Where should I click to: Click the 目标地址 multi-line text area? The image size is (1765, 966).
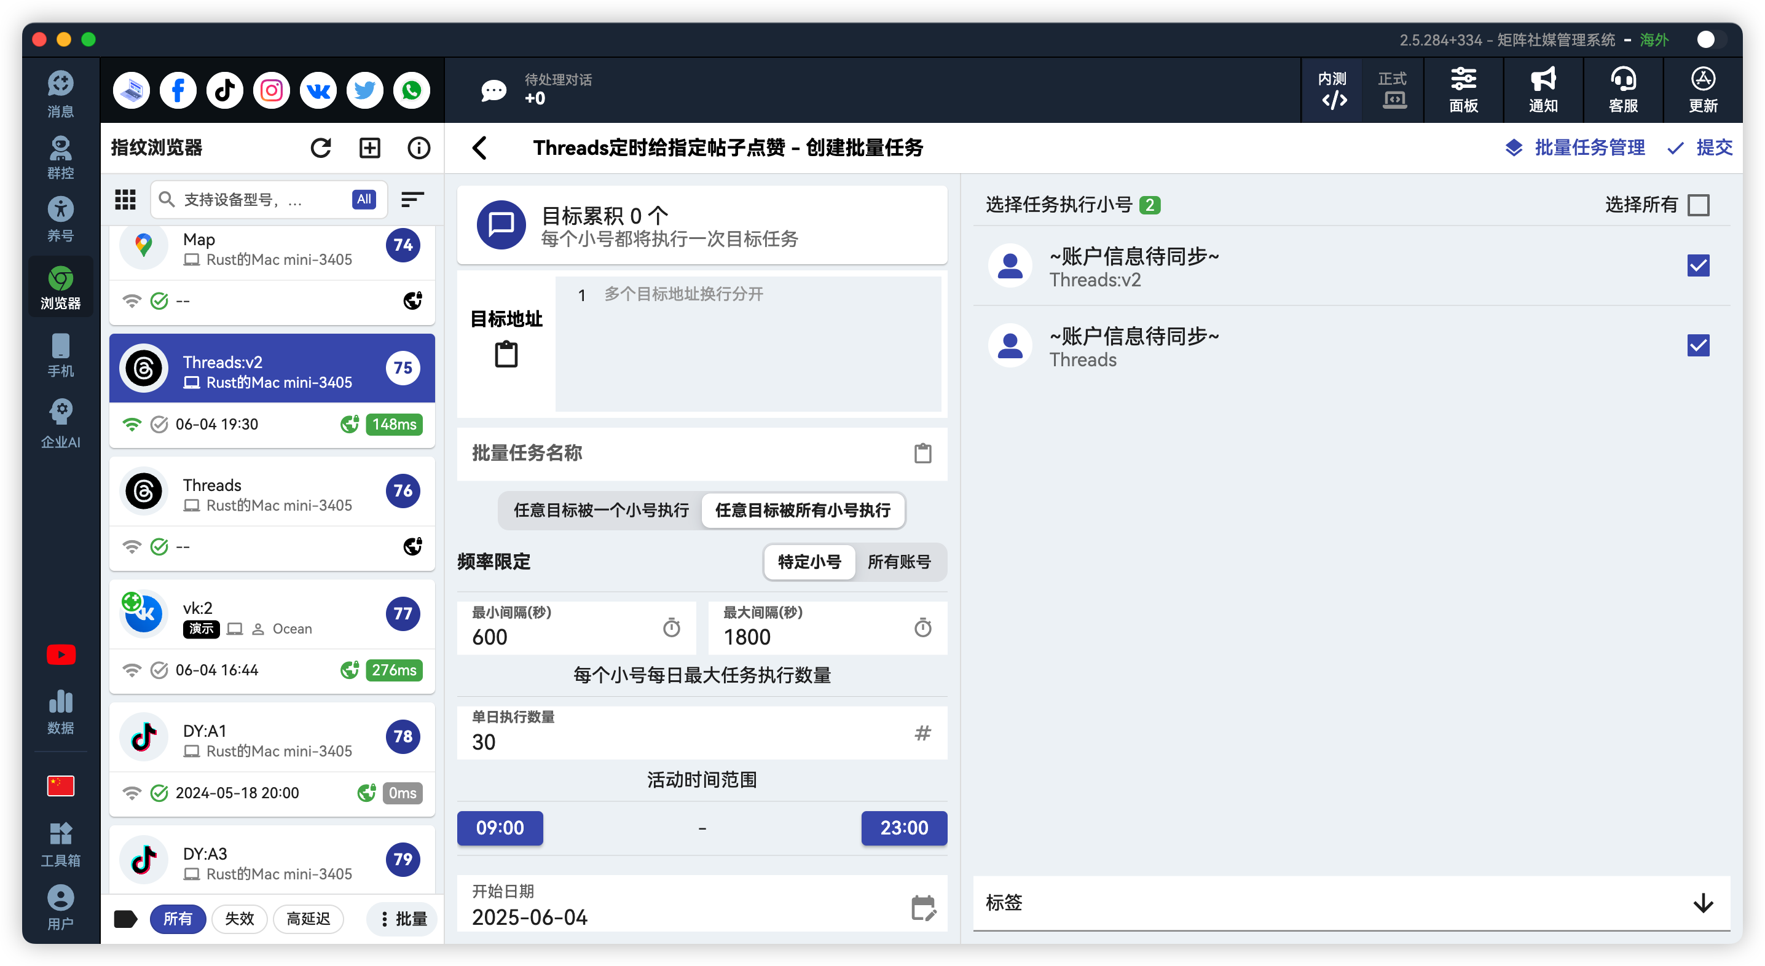(x=747, y=344)
